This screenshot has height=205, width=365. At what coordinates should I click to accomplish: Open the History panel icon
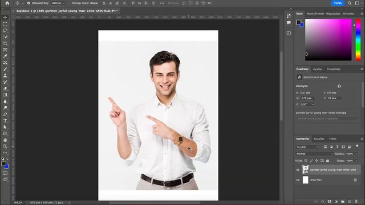tap(289, 16)
